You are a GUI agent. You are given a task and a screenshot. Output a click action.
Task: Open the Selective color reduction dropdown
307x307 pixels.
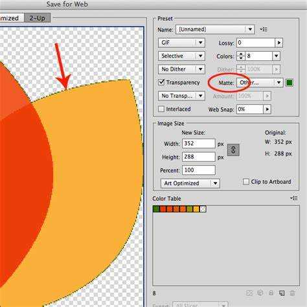(x=181, y=56)
